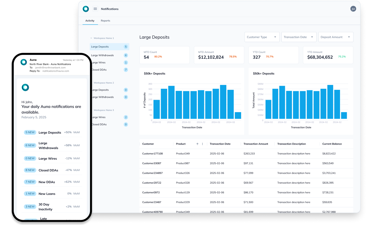Open the Customer177108 table row
375x225 pixels.
click(152, 154)
